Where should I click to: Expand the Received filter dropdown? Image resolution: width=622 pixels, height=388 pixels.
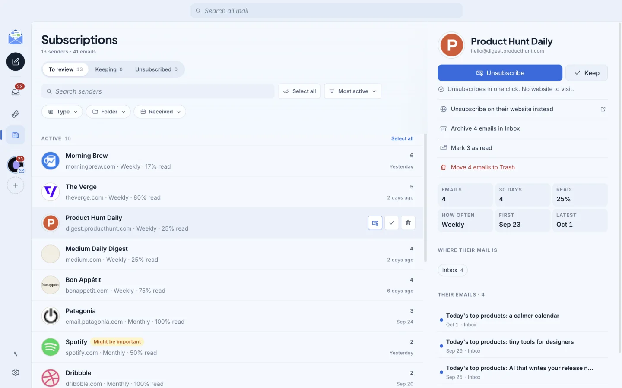(160, 112)
